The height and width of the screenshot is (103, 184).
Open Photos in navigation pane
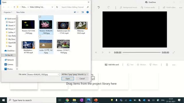click(x=9, y=69)
